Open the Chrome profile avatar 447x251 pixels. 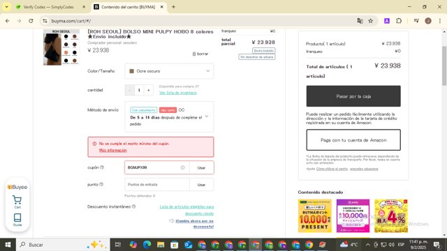coord(428,21)
